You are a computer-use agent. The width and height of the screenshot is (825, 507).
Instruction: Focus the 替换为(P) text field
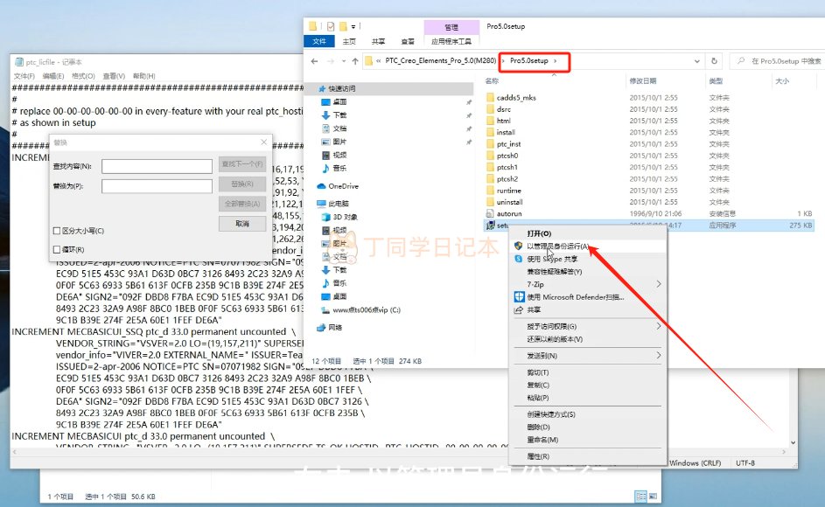pyautogui.click(x=157, y=186)
